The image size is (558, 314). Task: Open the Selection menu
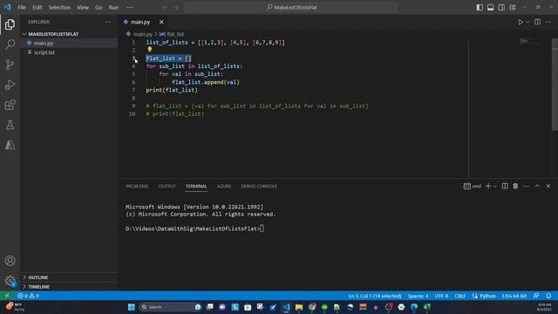point(59,8)
